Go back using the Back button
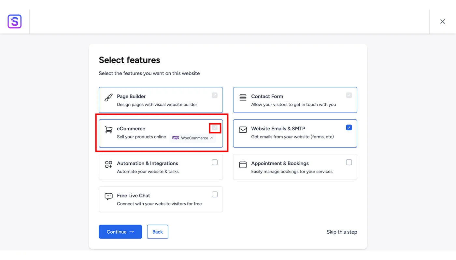 coord(157,232)
